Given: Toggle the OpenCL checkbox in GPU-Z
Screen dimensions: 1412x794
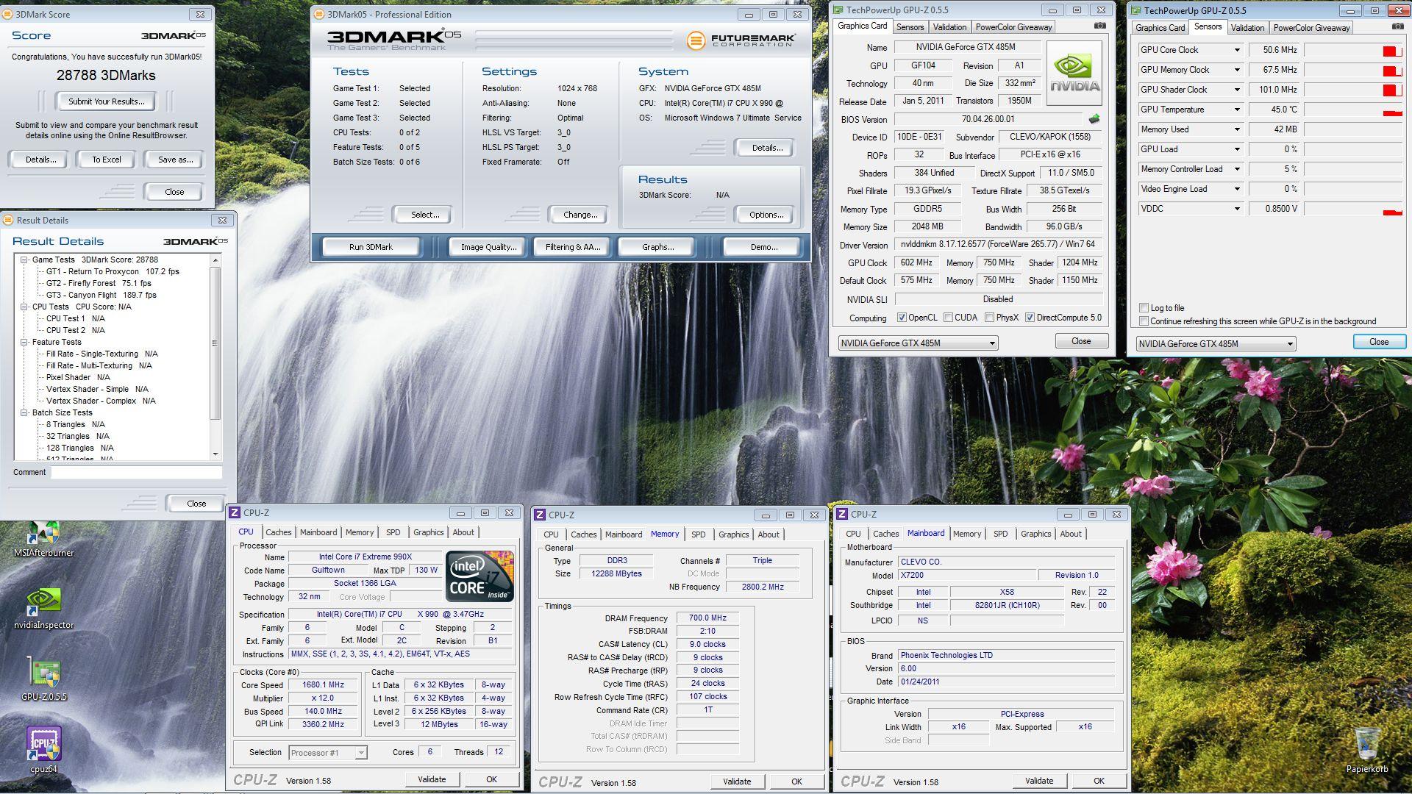Looking at the screenshot, I should [902, 318].
